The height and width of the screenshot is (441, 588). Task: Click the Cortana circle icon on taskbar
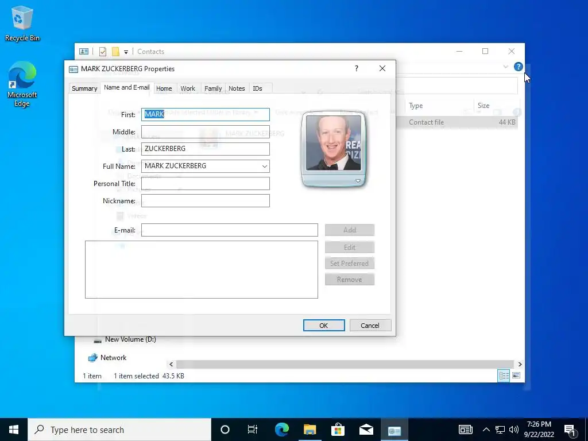225,430
